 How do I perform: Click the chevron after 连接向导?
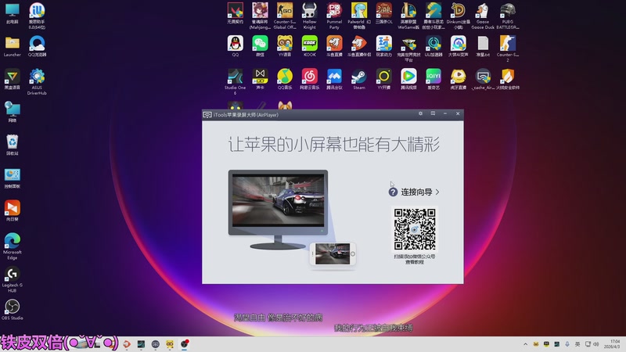point(437,192)
